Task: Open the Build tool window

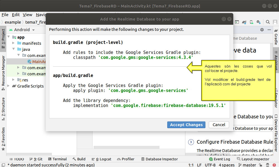Action: [79, 159]
